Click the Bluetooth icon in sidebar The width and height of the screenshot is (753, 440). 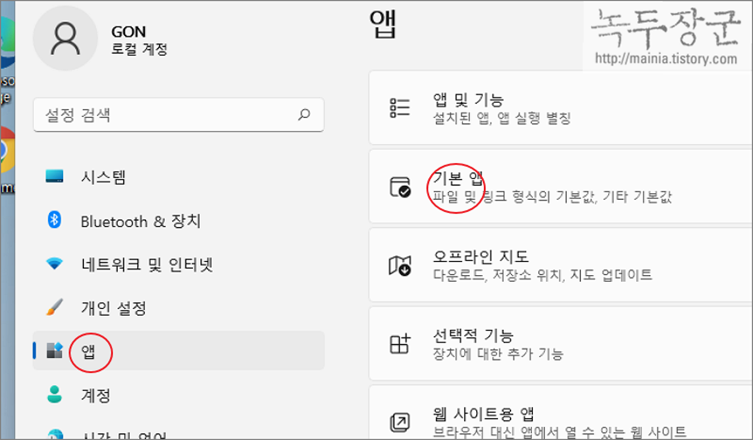54,221
